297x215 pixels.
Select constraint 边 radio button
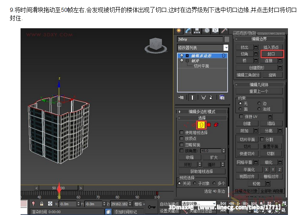pyautogui.click(x=259, y=103)
